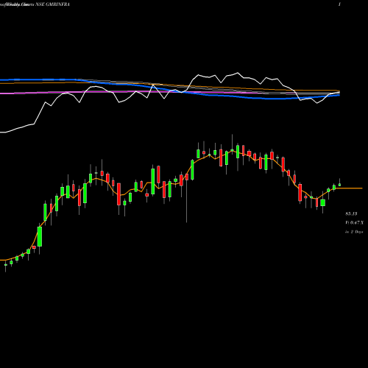Click the V: 0.47 X volume label
368x368 pixels.
355,223
